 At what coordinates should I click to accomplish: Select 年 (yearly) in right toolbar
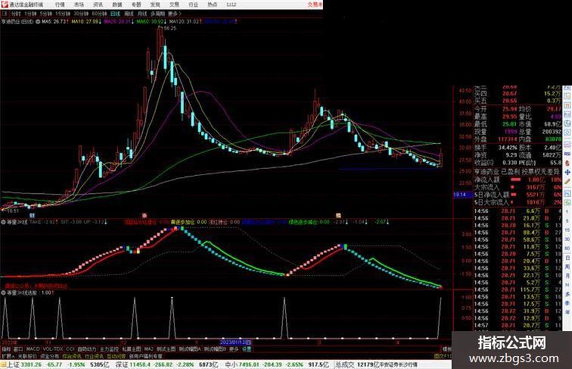(x=567, y=312)
